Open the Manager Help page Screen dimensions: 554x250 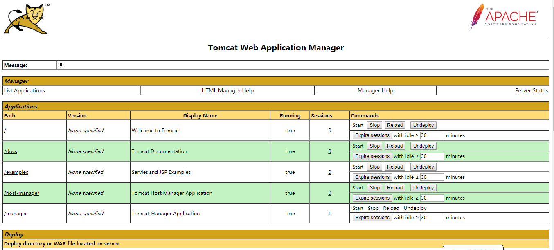click(375, 90)
